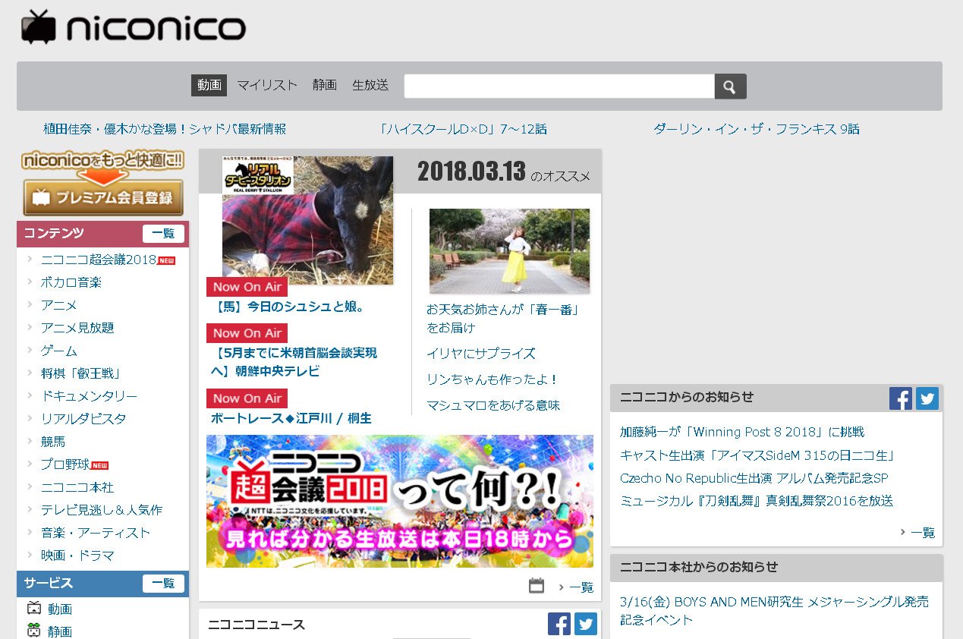Click the プレミアム会員登録 button
963x639 pixels.
click(103, 197)
